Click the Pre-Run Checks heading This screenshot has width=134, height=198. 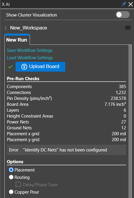click(x=23, y=79)
